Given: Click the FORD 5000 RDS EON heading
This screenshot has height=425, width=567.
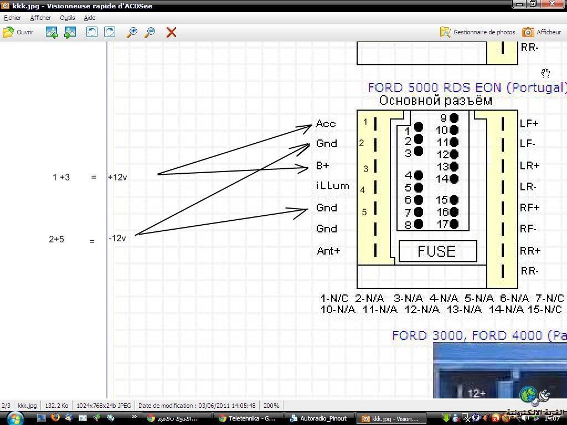Looking at the screenshot, I should (x=467, y=87).
